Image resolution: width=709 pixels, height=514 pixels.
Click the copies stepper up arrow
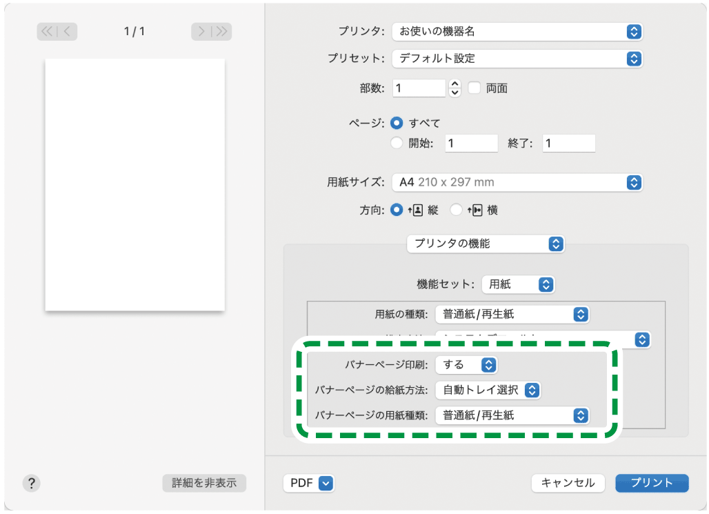455,84
